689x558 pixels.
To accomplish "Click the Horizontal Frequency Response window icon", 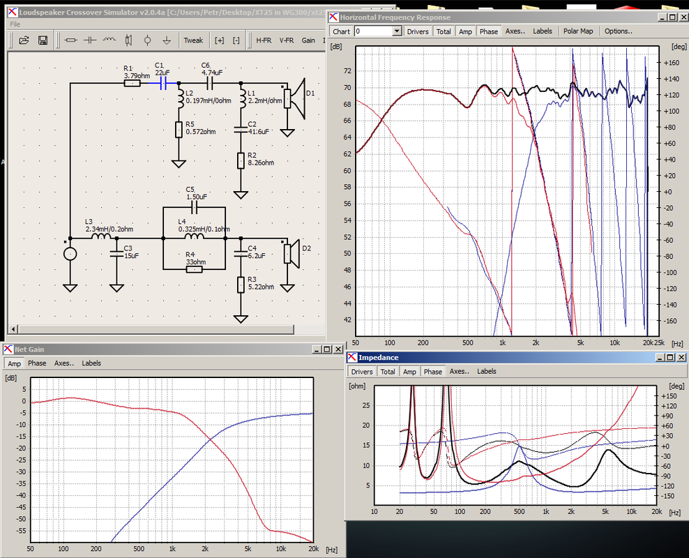I will (333, 17).
